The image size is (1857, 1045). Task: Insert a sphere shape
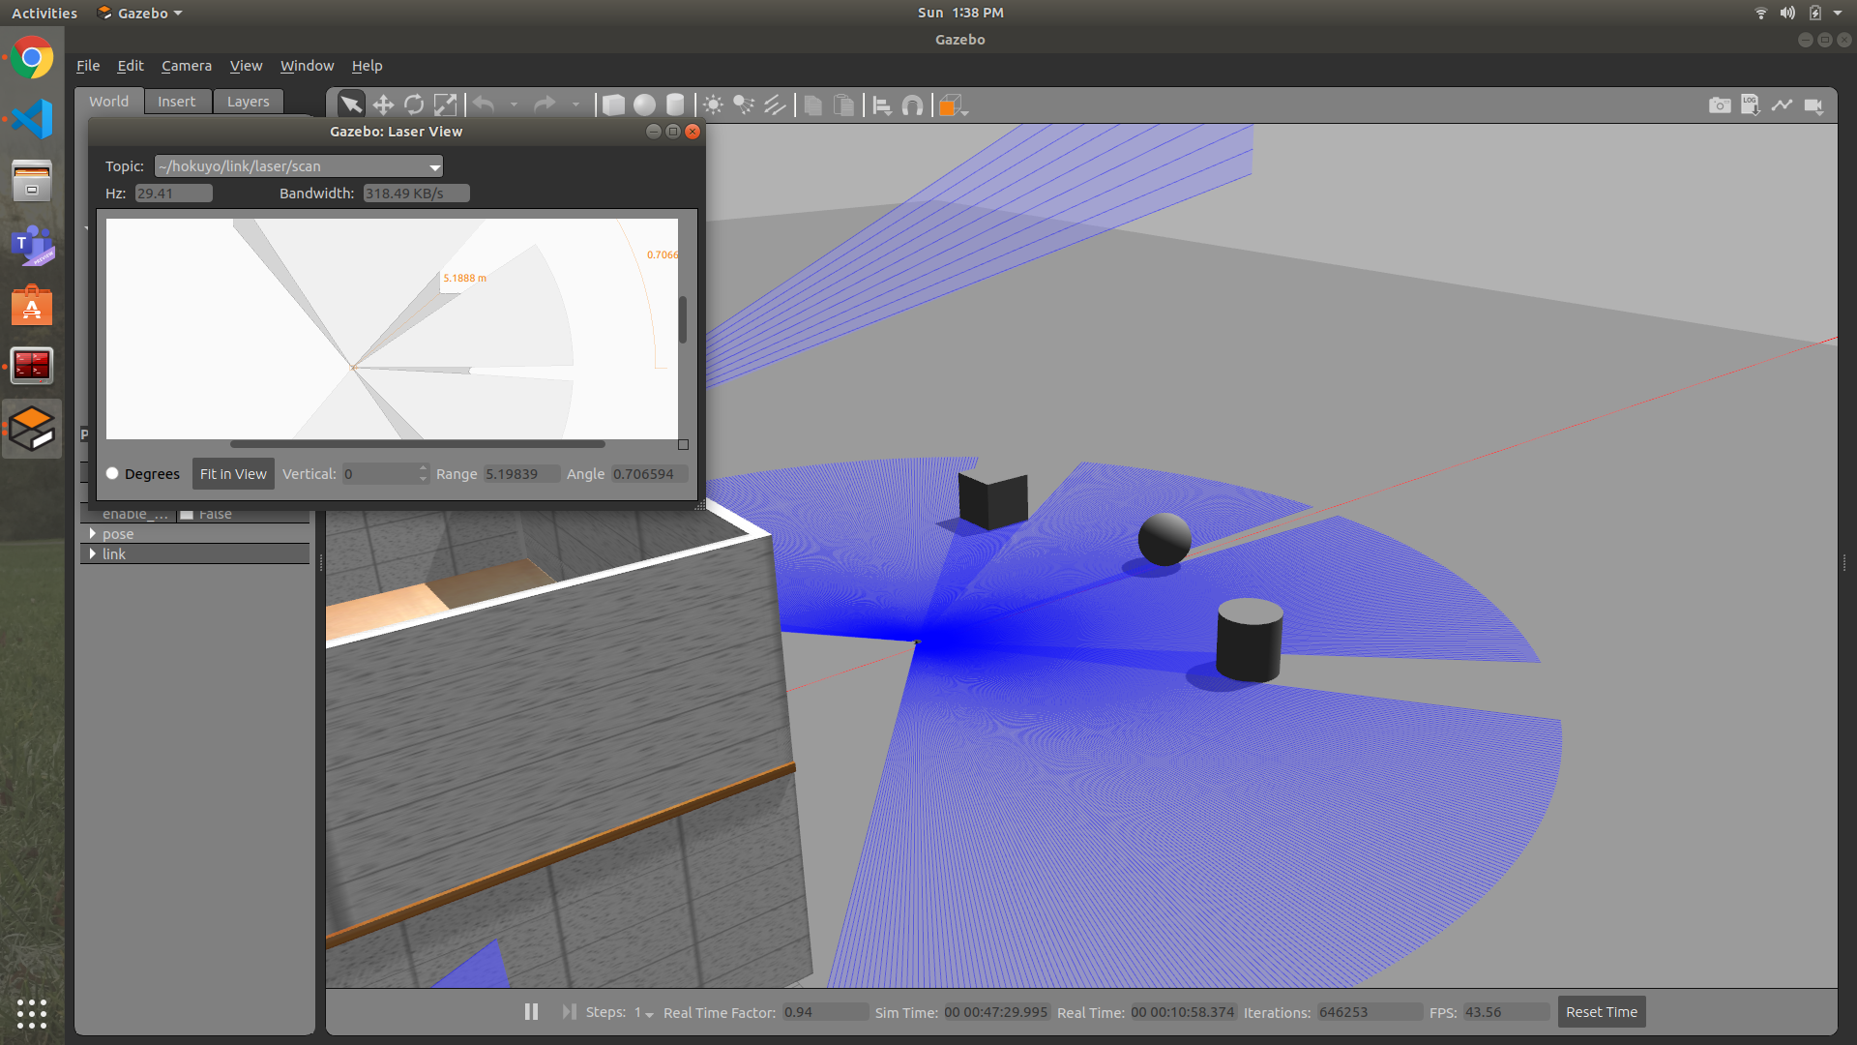pos(644,104)
